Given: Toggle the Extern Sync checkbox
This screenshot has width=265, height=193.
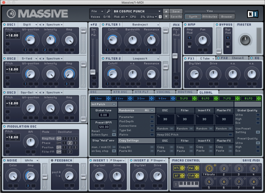Looking at the screenshot, I should tap(114, 135).
